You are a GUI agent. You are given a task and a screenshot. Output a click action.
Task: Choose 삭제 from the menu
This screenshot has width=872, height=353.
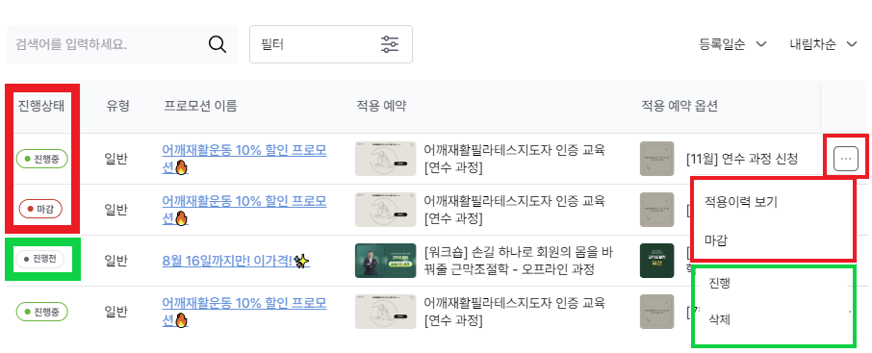(x=720, y=319)
